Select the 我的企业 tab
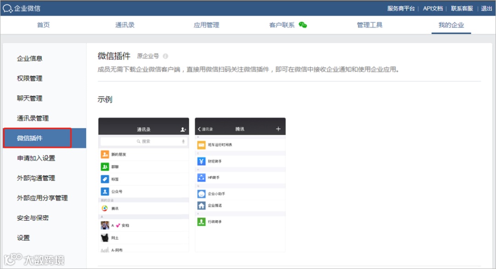The image size is (496, 269). point(451,25)
